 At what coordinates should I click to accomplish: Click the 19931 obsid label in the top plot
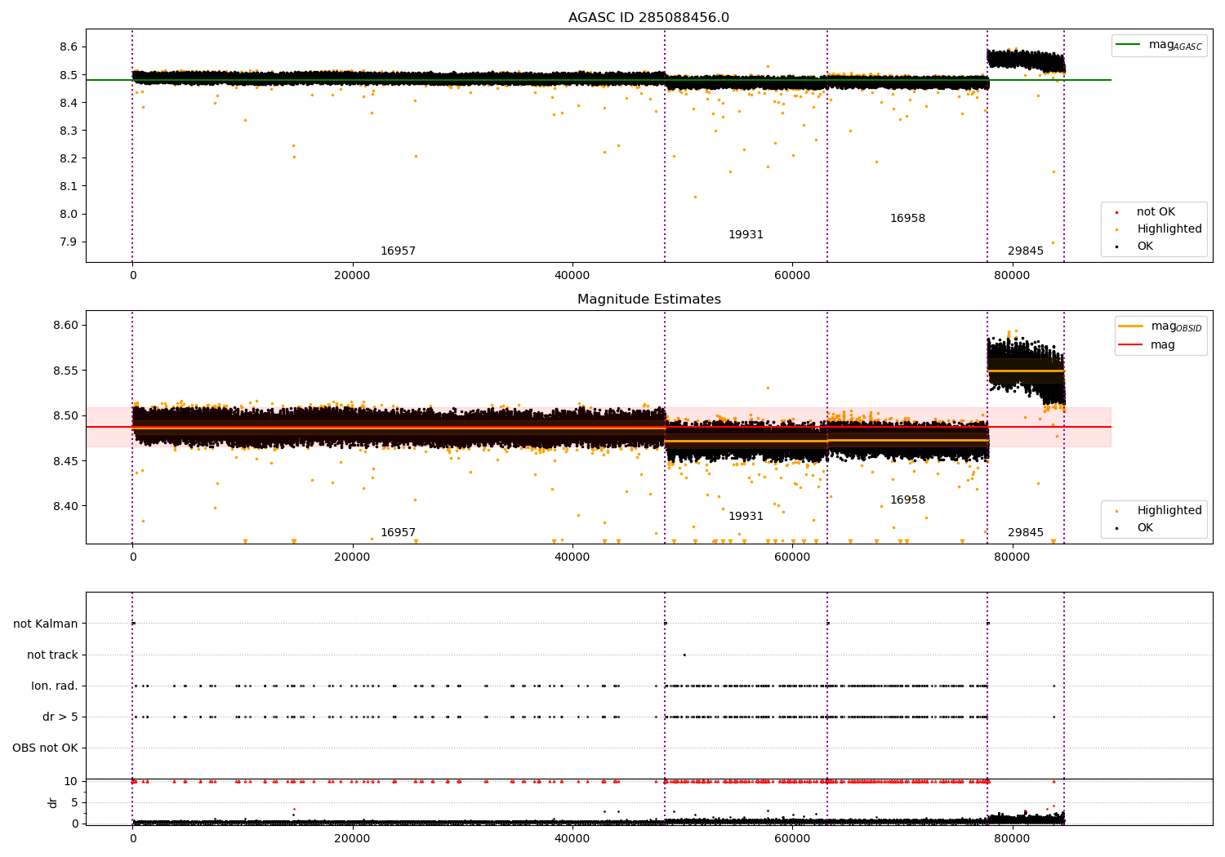746,235
